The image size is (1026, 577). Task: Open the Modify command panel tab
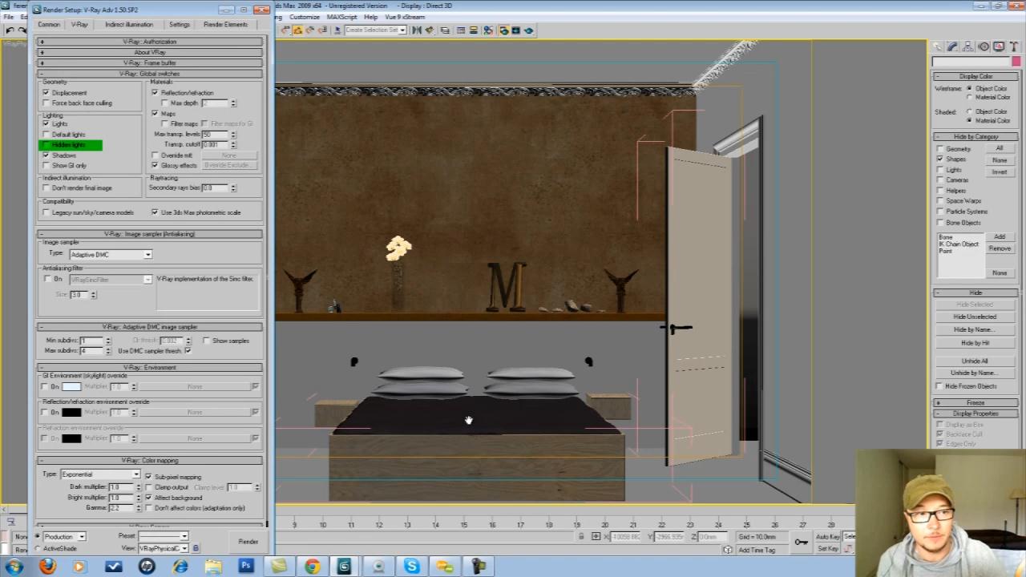coord(952,47)
